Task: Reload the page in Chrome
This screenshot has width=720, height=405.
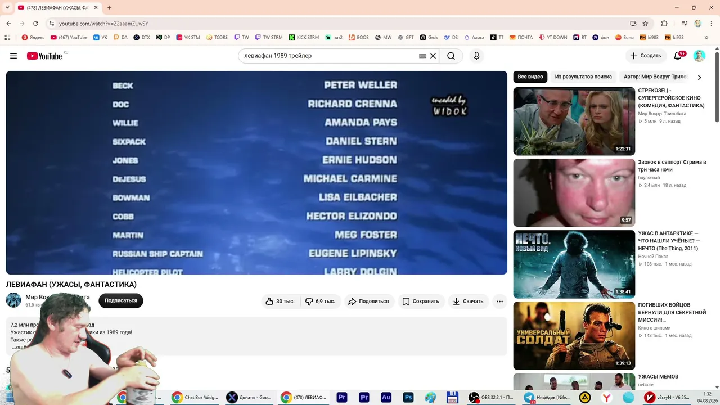Action: 35,24
